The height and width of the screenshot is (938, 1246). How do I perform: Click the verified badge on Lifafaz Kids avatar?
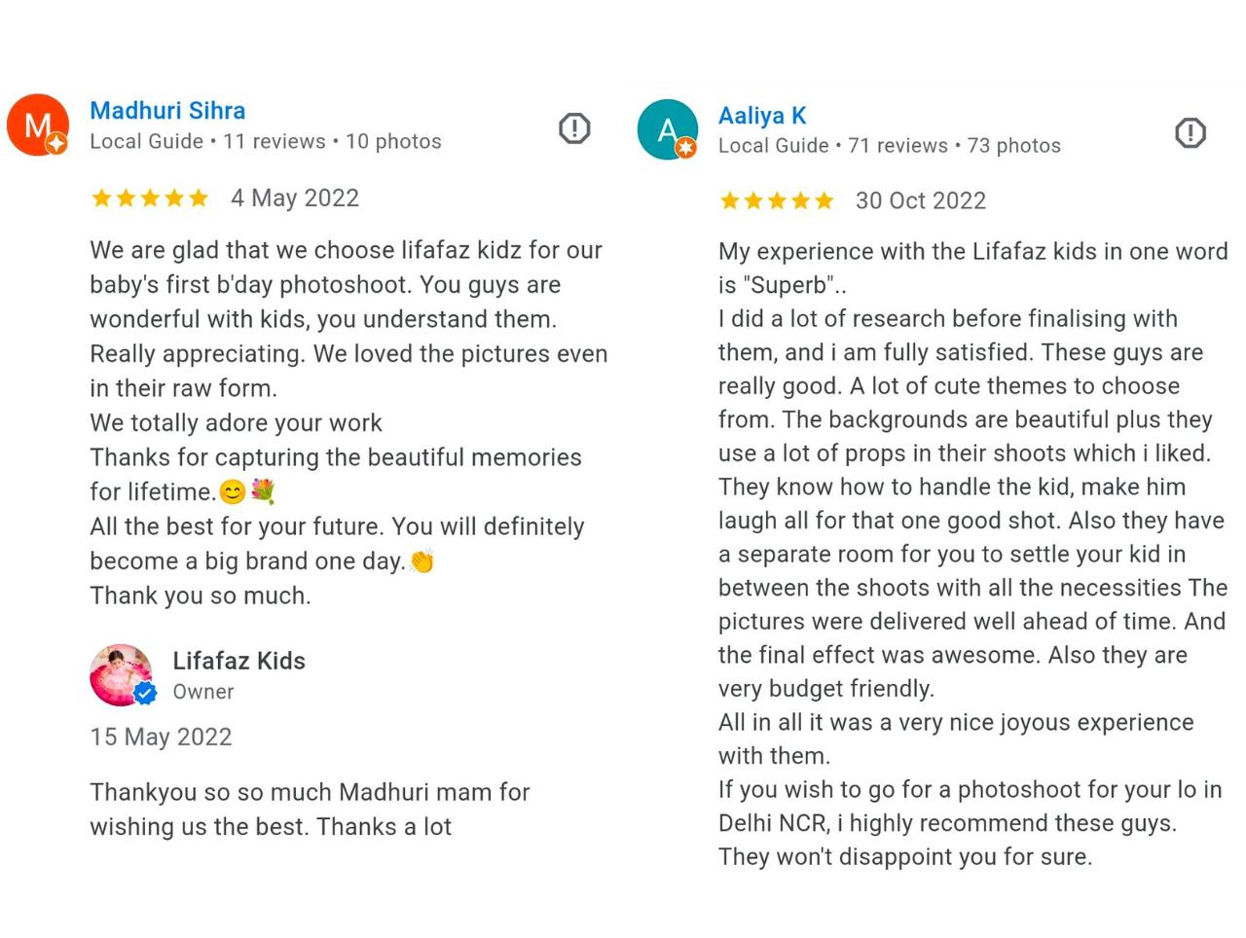(145, 693)
